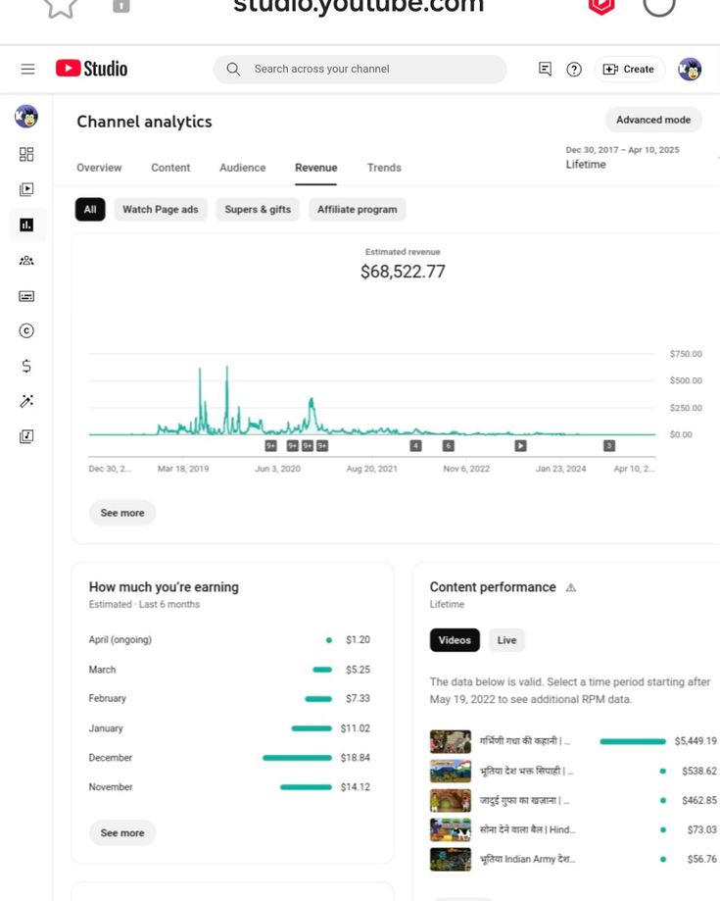Switch to the Audience tab
Screen dimensions: 720x901
[242, 168]
